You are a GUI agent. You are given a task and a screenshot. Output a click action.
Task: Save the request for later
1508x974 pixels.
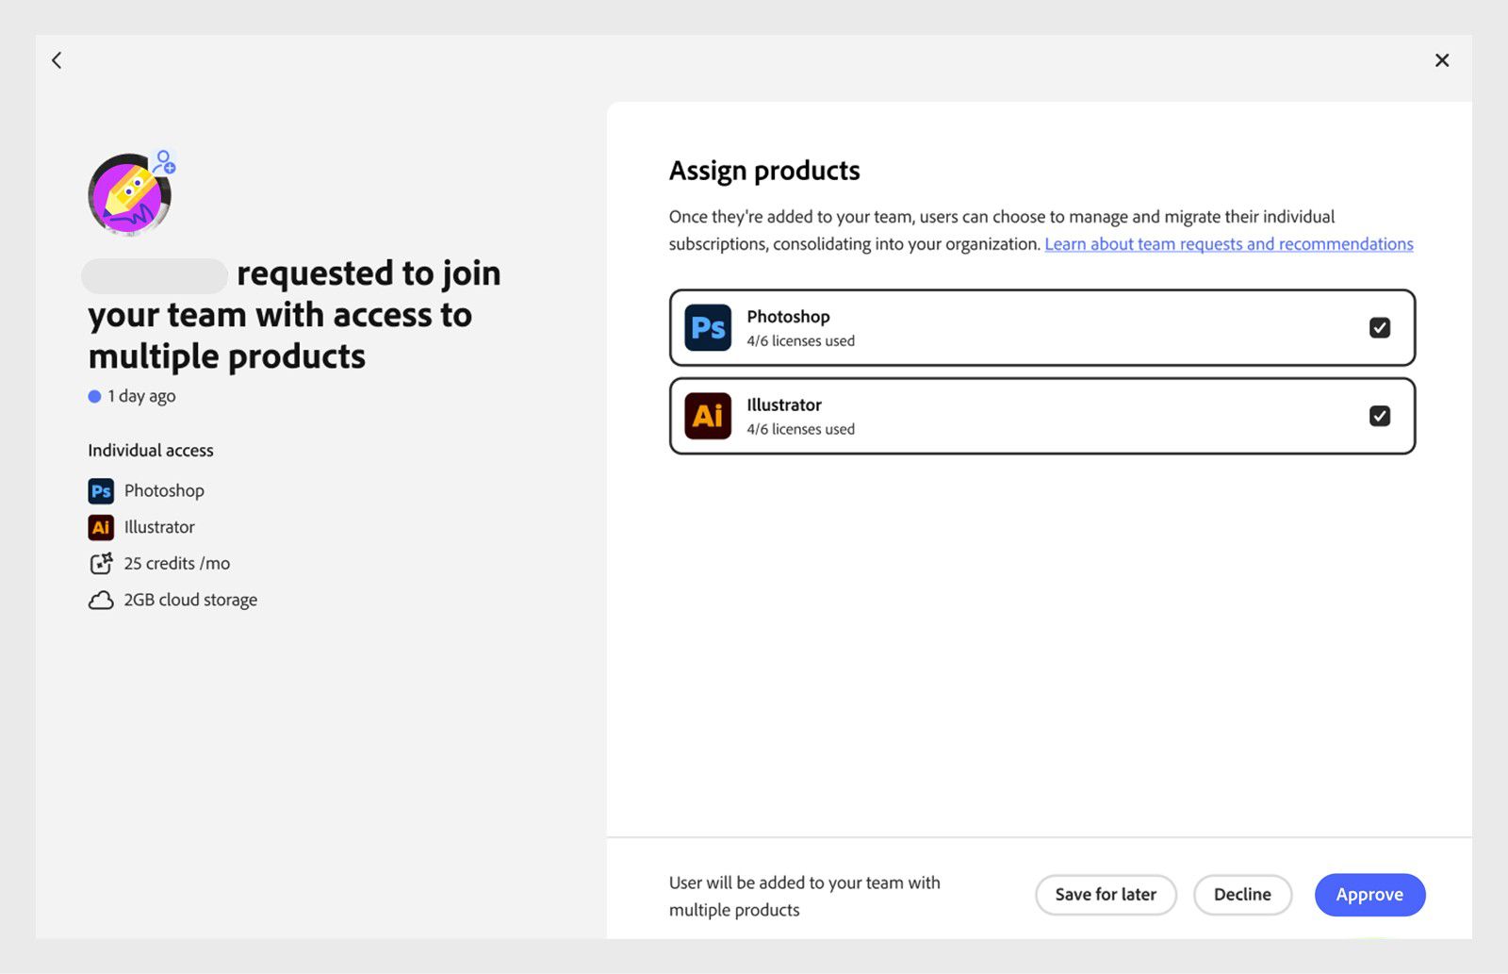(x=1106, y=894)
